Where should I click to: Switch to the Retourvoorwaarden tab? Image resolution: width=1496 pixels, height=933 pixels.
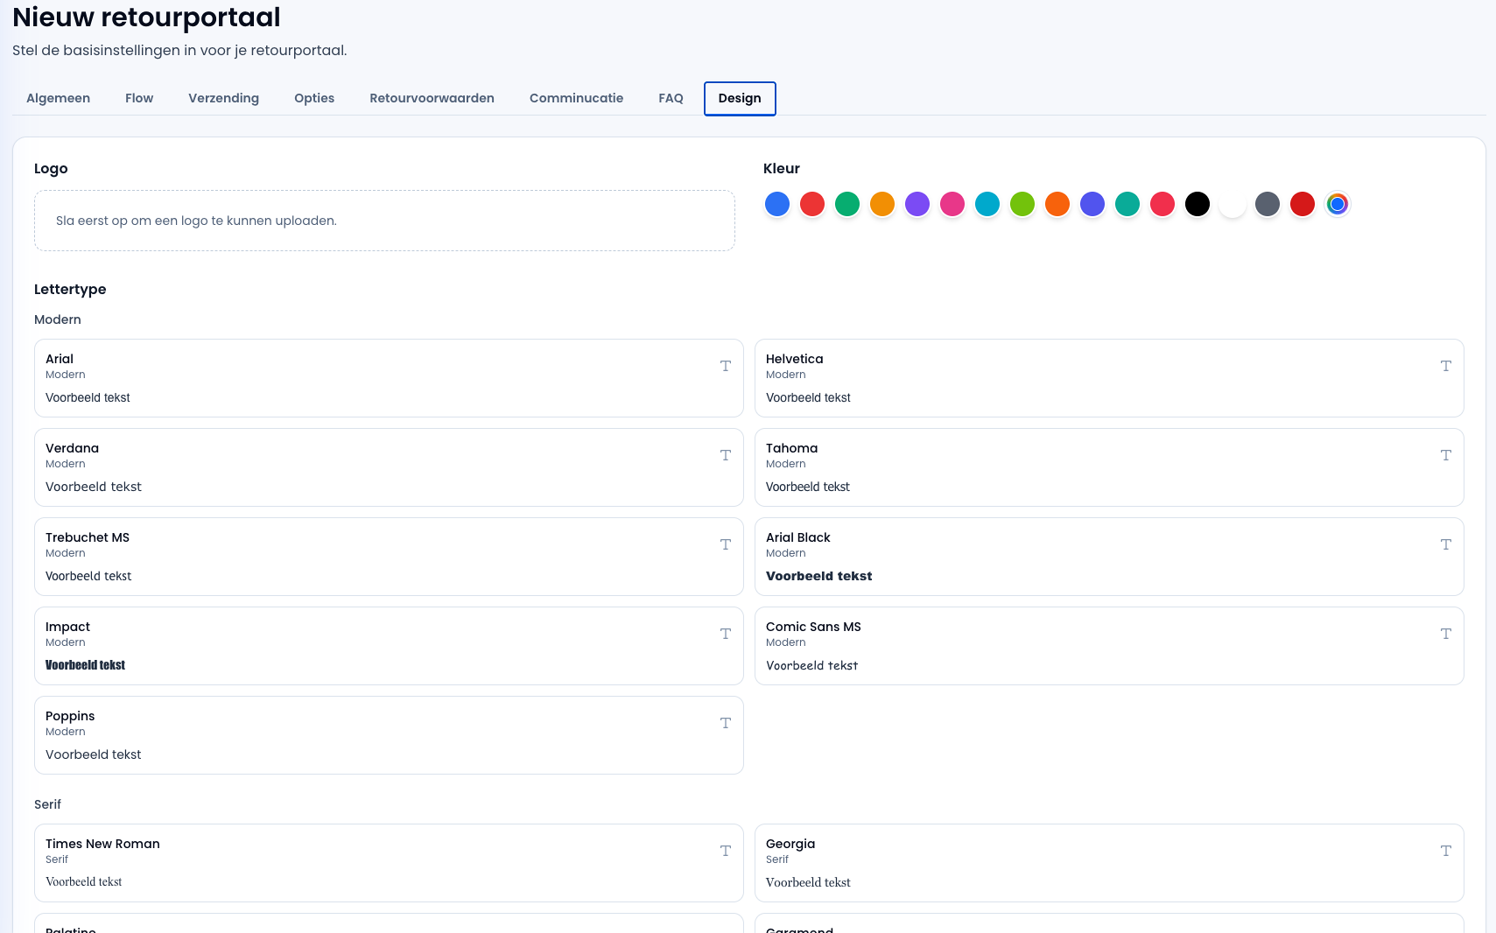(432, 98)
